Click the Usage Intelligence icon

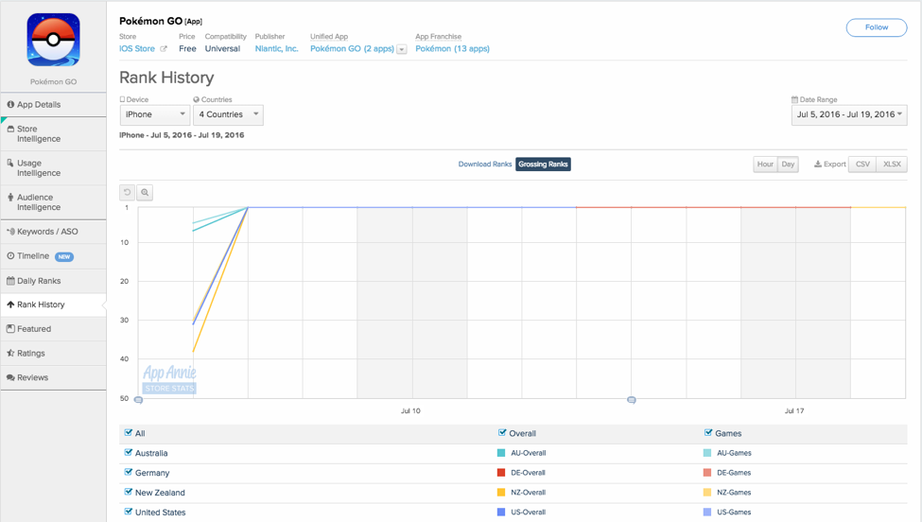(x=10, y=163)
